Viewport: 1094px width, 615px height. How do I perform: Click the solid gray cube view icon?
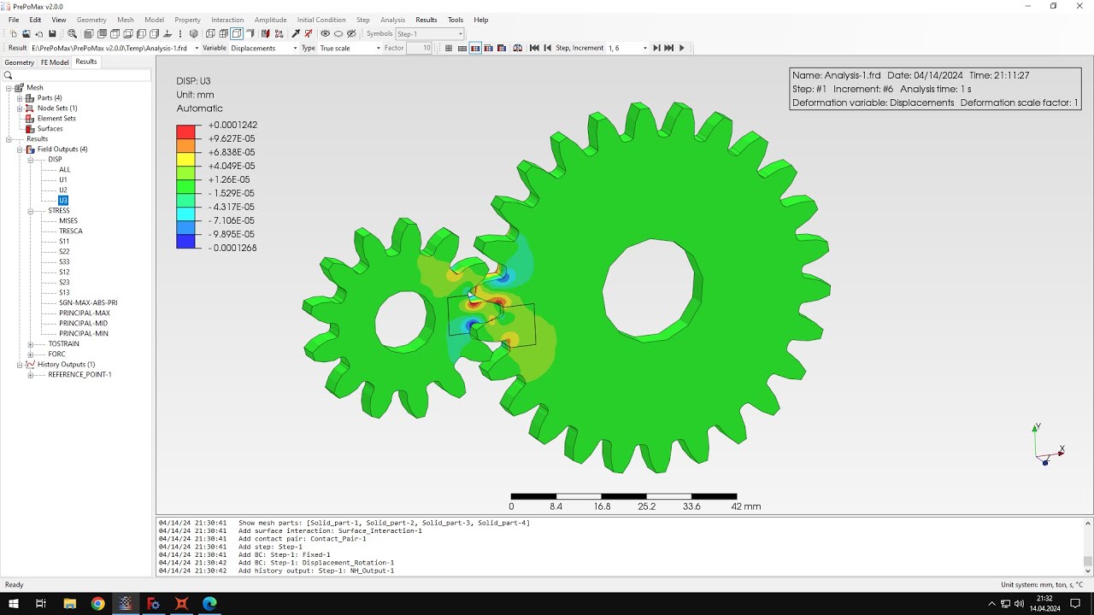pos(194,33)
